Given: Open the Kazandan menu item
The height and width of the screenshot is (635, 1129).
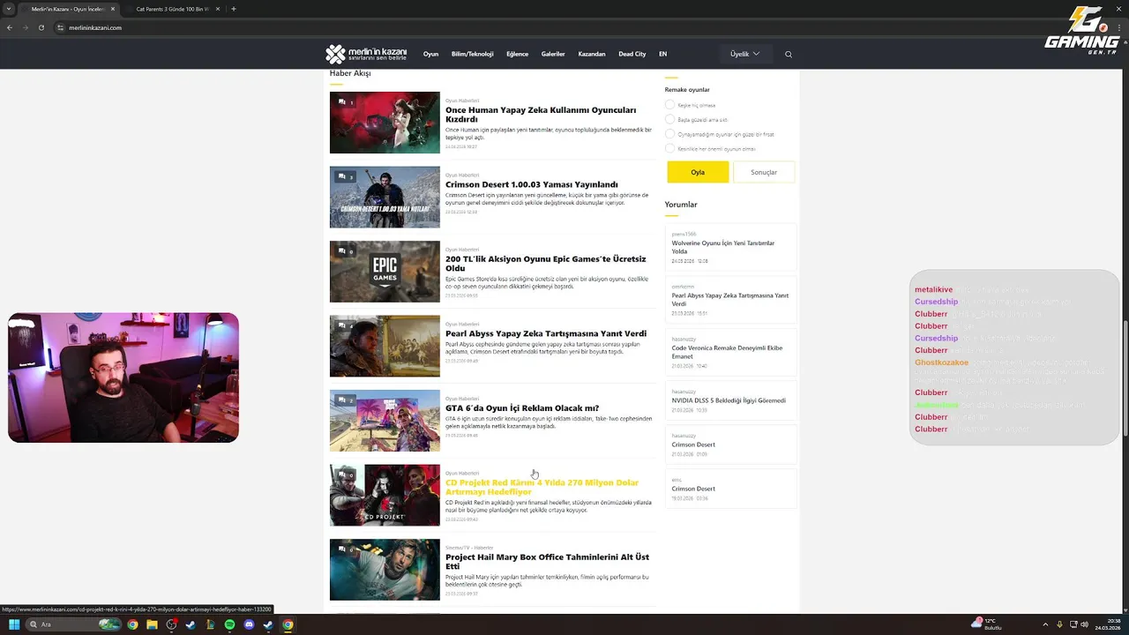Looking at the screenshot, I should tap(592, 54).
